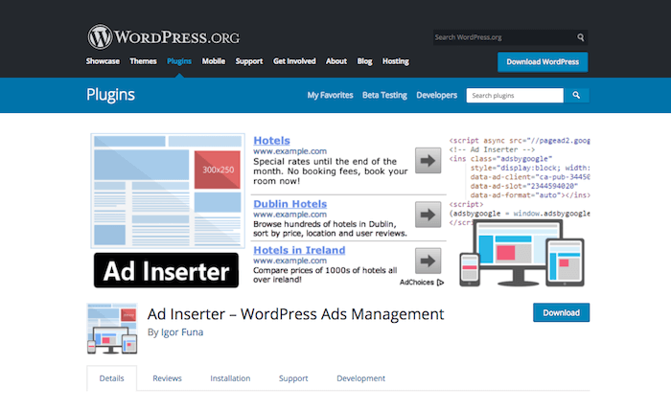Viewport: 671px width, 410px height.
Task: Open Beta Testing link
Action: pos(384,95)
